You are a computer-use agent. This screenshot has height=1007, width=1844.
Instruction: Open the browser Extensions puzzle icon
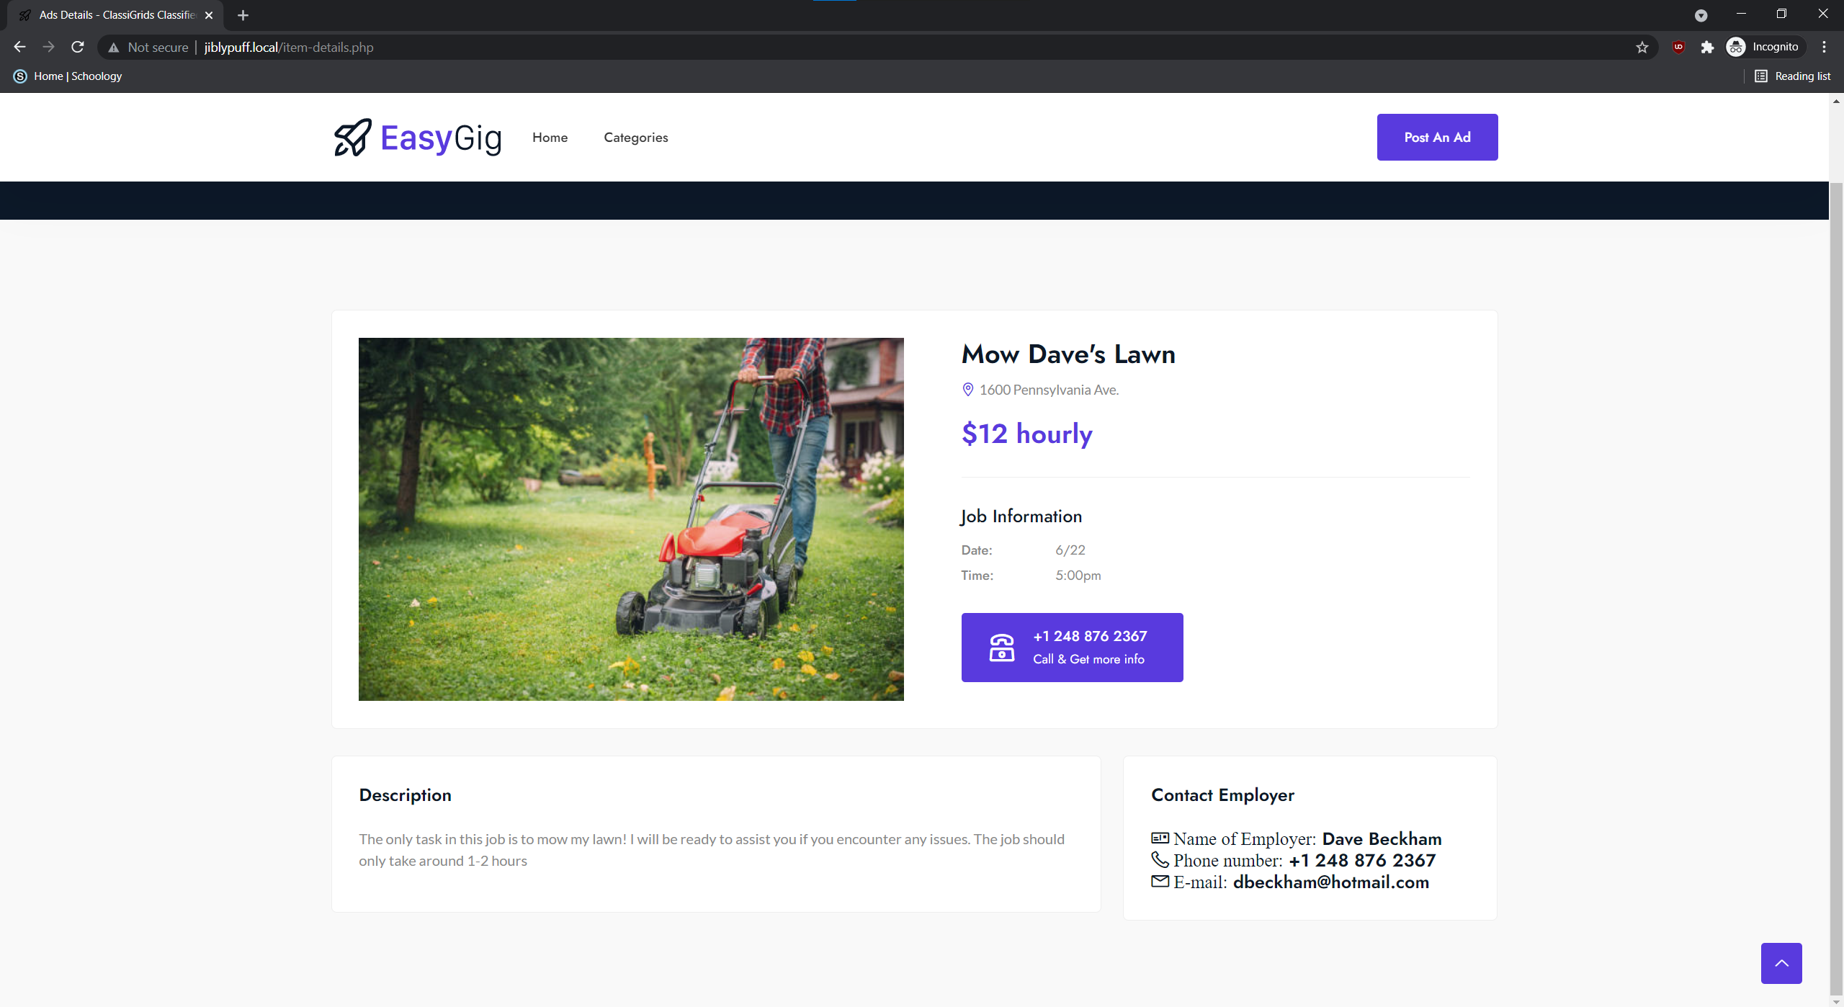pyautogui.click(x=1707, y=48)
